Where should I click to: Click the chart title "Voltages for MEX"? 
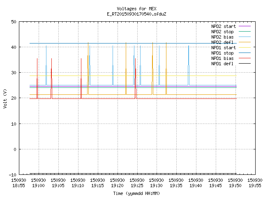pyautogui.click(x=136, y=9)
